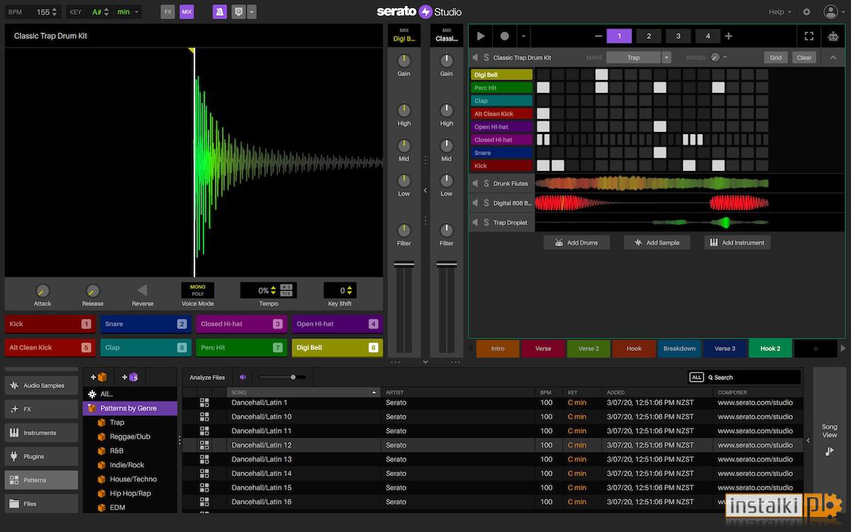Click the purple Serato library icon

(220, 12)
